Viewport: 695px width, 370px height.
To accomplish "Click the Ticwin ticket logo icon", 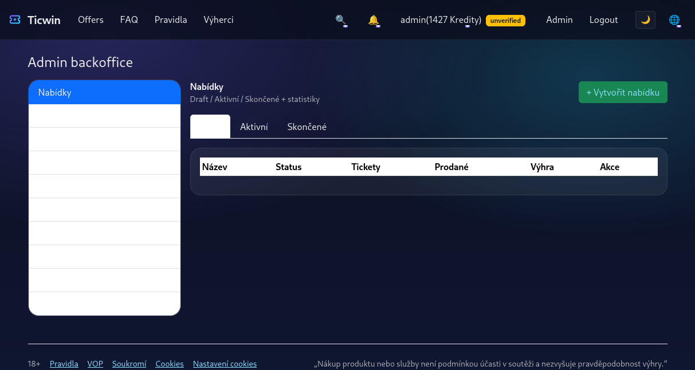I will 15,20.
